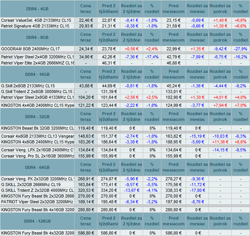Select the DDR4 - 32GB section header
Screen dimensions: 250x236
click(37, 117)
